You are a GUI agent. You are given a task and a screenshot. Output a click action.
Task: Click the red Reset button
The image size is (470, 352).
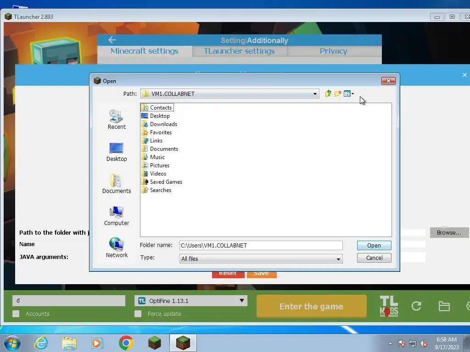pos(228,274)
